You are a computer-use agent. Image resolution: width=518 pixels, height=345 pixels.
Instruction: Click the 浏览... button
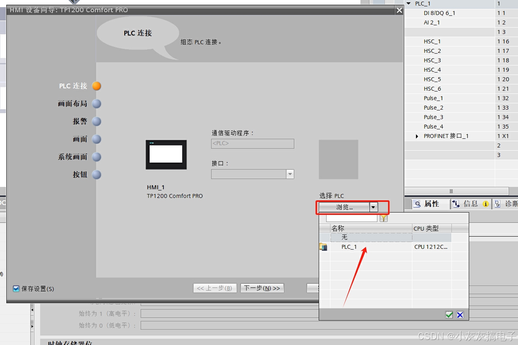pyautogui.click(x=344, y=207)
